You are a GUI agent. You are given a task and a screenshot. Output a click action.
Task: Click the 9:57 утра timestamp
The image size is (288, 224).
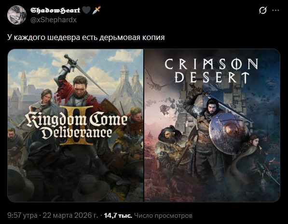(22, 215)
